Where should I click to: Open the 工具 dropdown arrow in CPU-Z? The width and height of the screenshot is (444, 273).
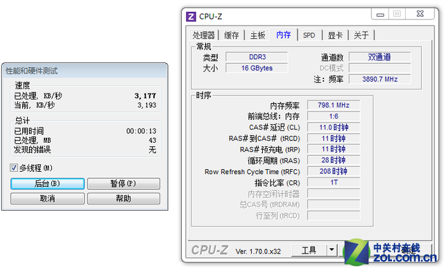pos(332,250)
